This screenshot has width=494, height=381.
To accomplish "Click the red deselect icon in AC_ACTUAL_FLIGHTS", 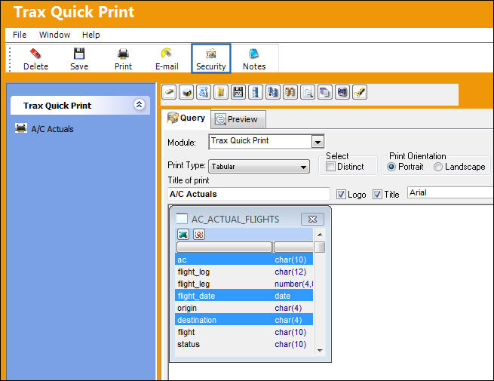I will point(199,234).
